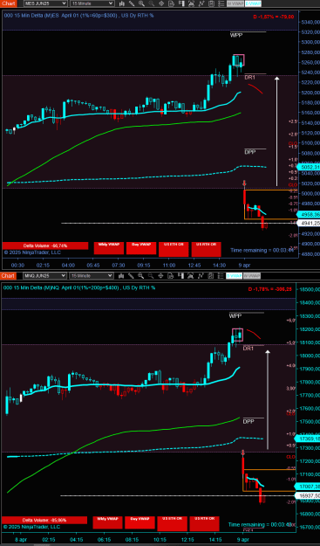The image size is (320, 546).
Task: Select crosshair cursor icon in MES chart toolbar
Action: (x=161, y=3)
